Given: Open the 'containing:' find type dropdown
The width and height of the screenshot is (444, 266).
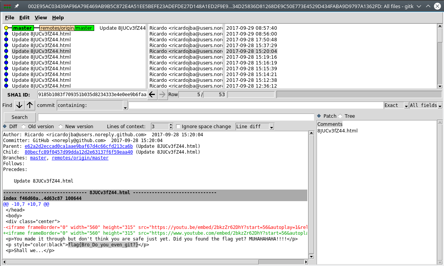Looking at the screenshot, I should 92,105.
